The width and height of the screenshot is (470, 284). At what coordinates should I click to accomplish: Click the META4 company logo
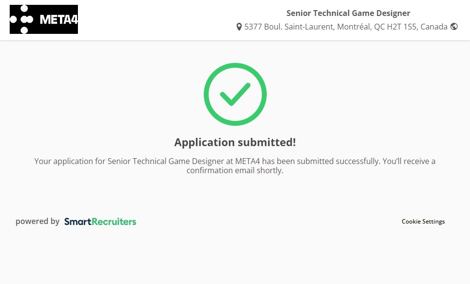(x=44, y=19)
